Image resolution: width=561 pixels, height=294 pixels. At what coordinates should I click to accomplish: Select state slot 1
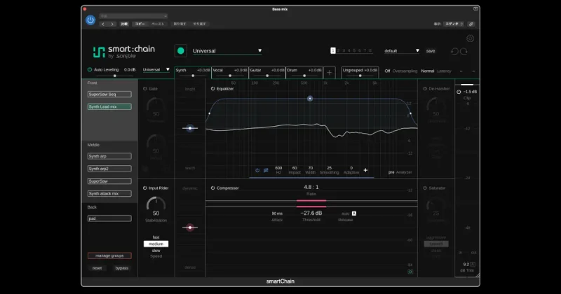pyautogui.click(x=332, y=50)
